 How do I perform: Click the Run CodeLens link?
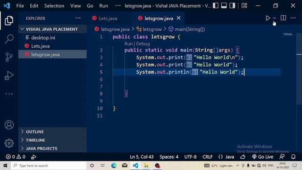pos(128,44)
